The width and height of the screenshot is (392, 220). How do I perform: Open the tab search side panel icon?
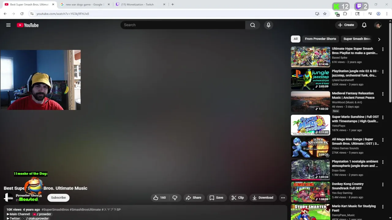pos(357,14)
